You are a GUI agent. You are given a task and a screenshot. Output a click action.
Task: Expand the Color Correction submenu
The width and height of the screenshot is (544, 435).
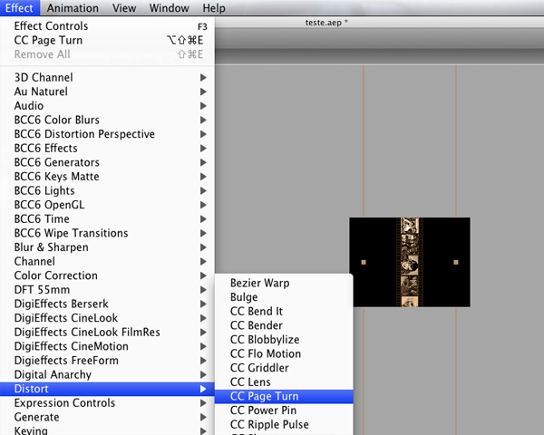click(x=55, y=275)
